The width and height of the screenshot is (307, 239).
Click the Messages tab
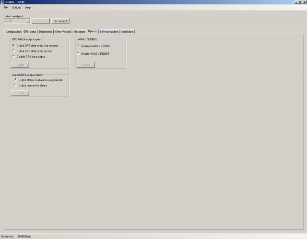click(79, 32)
